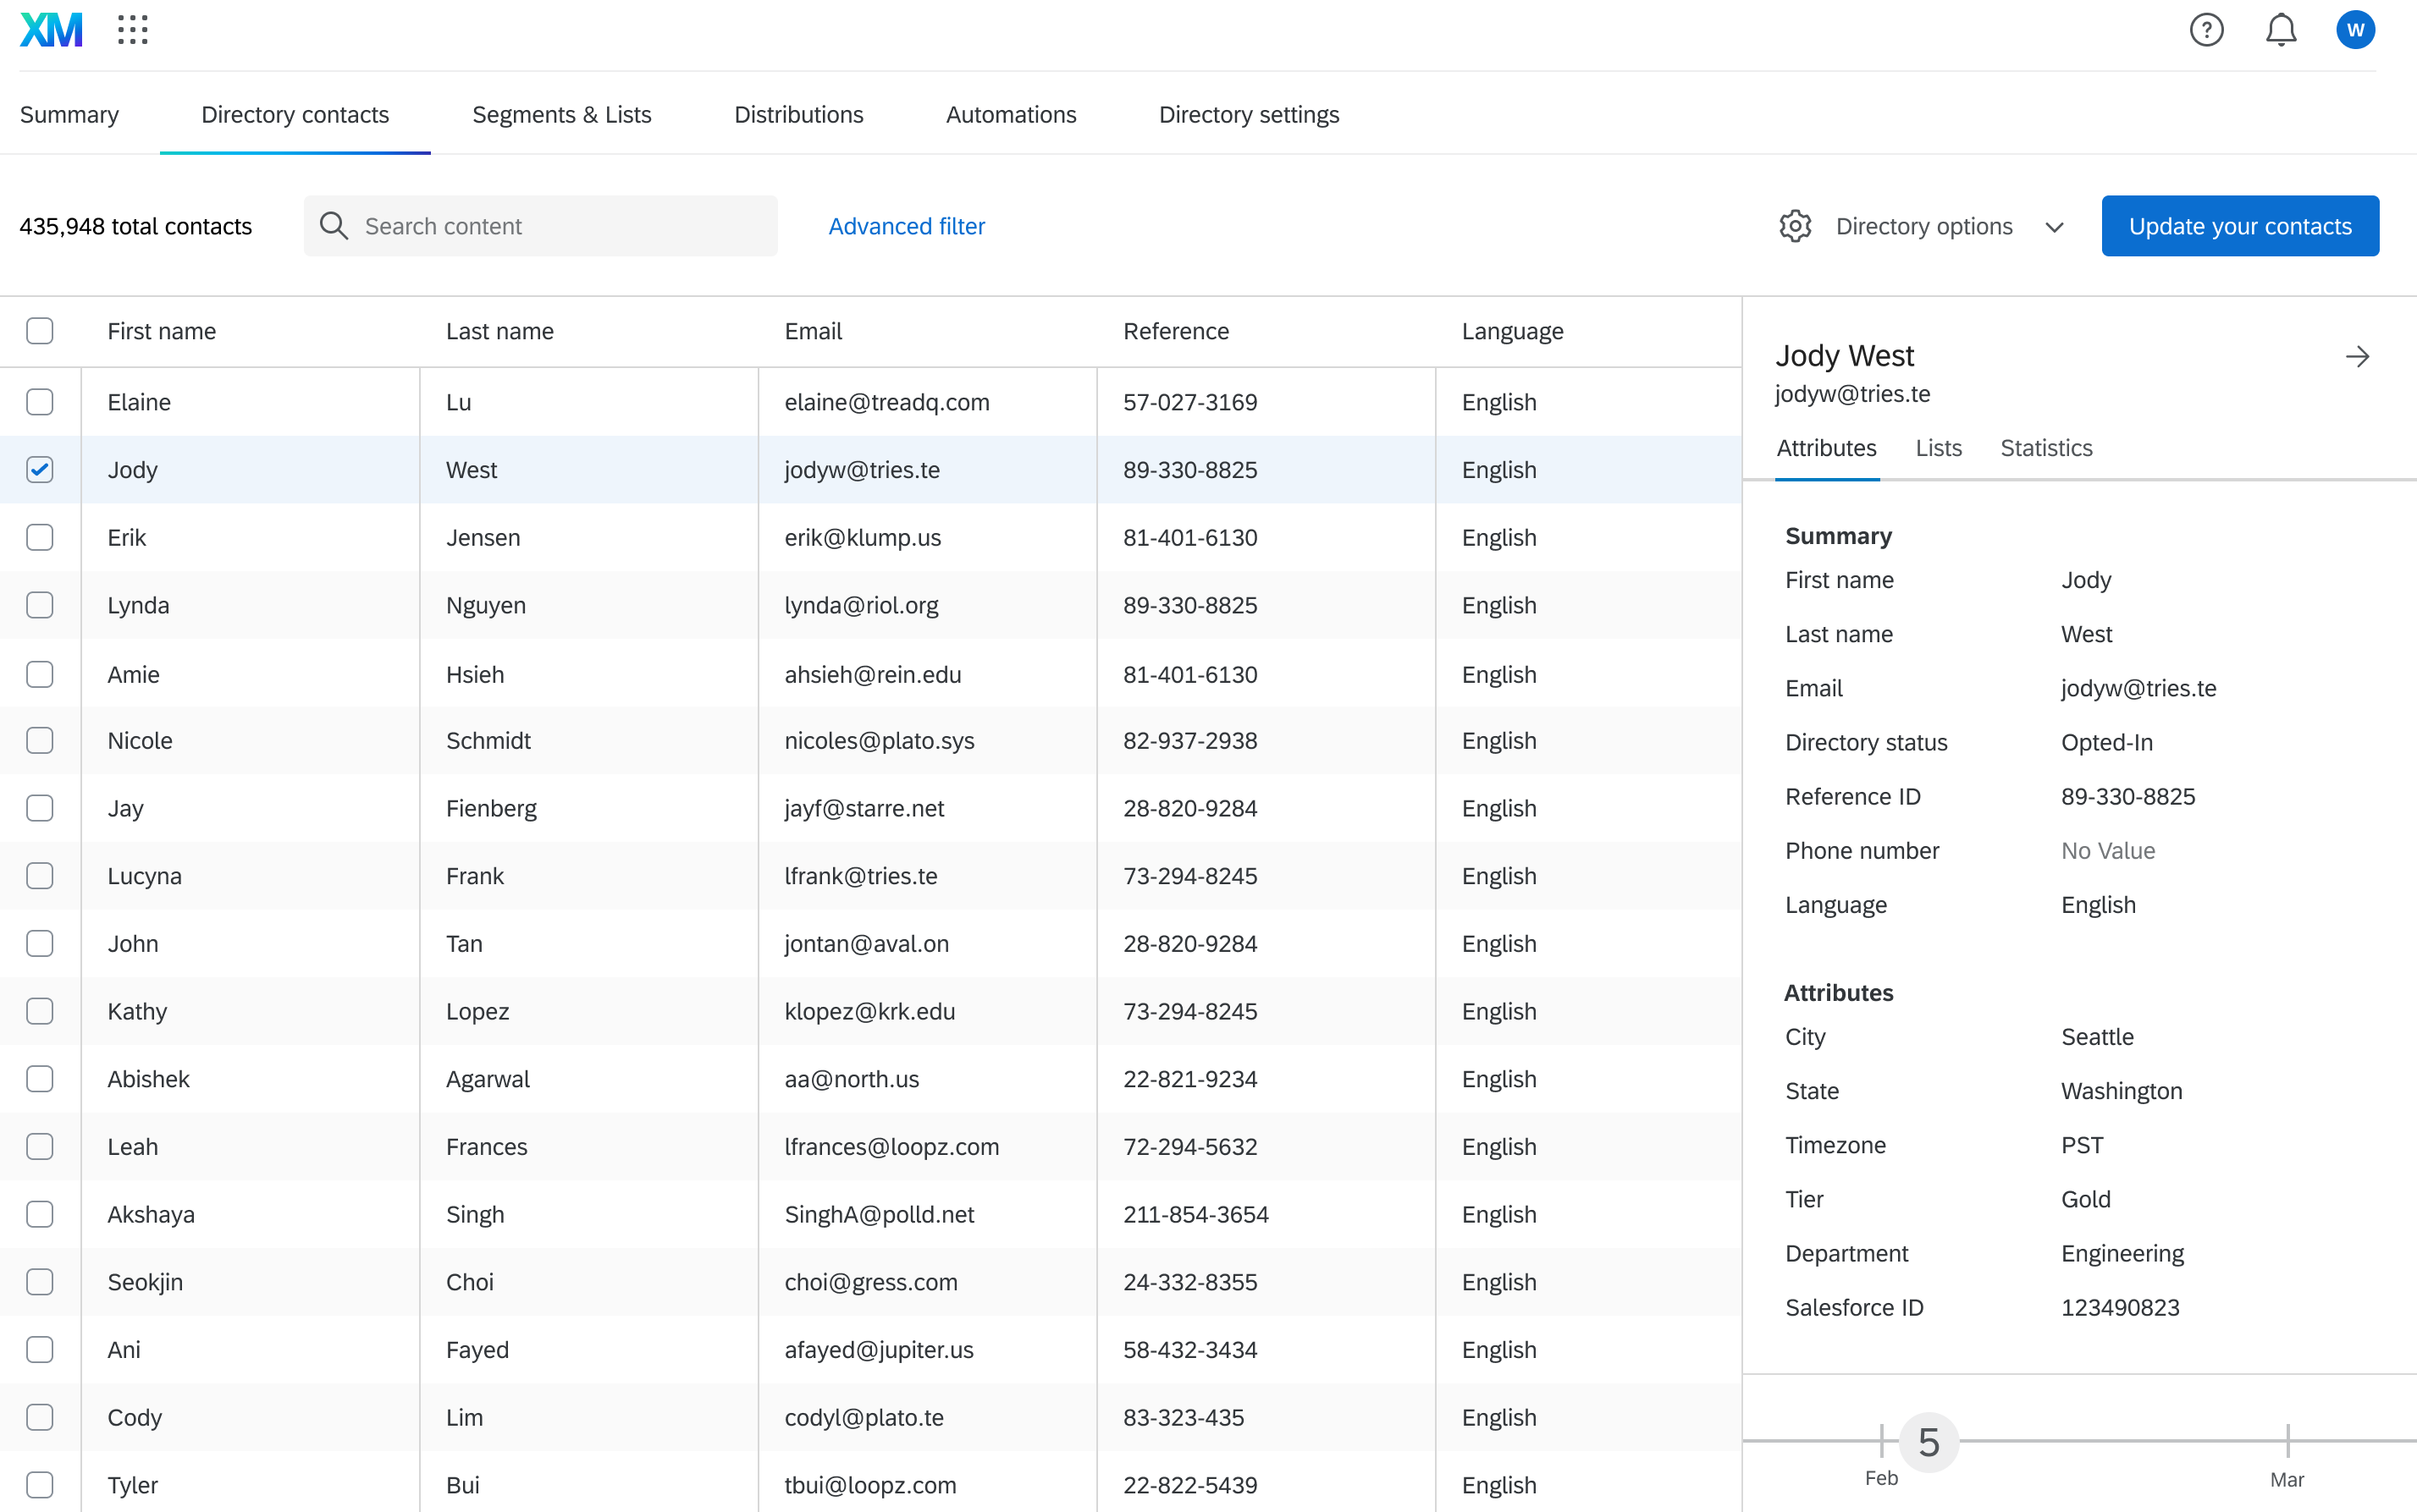The height and width of the screenshot is (1512, 2417).
Task: Open the Advanced filter link
Action: pos(907,226)
